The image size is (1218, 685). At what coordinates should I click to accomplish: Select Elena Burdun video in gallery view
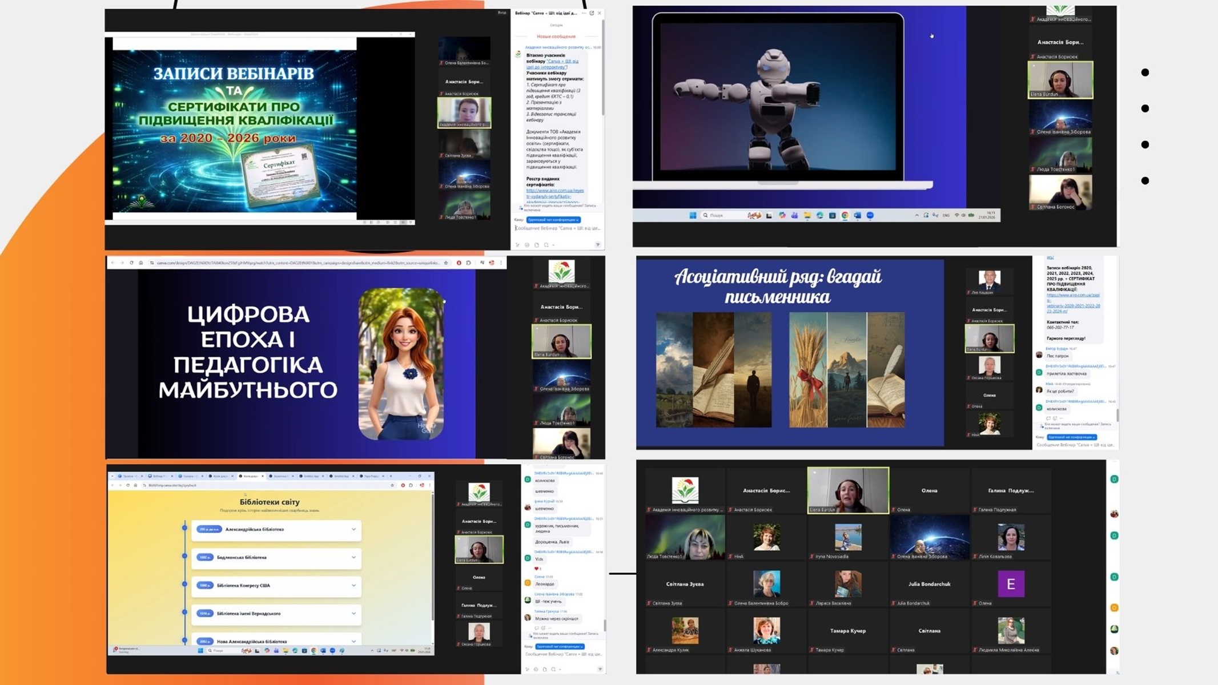pos(848,490)
